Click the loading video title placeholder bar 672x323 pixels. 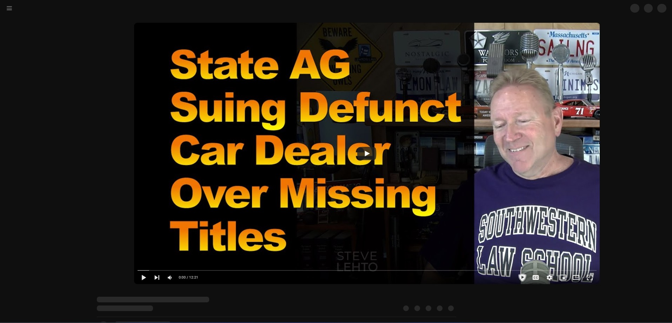click(x=153, y=300)
